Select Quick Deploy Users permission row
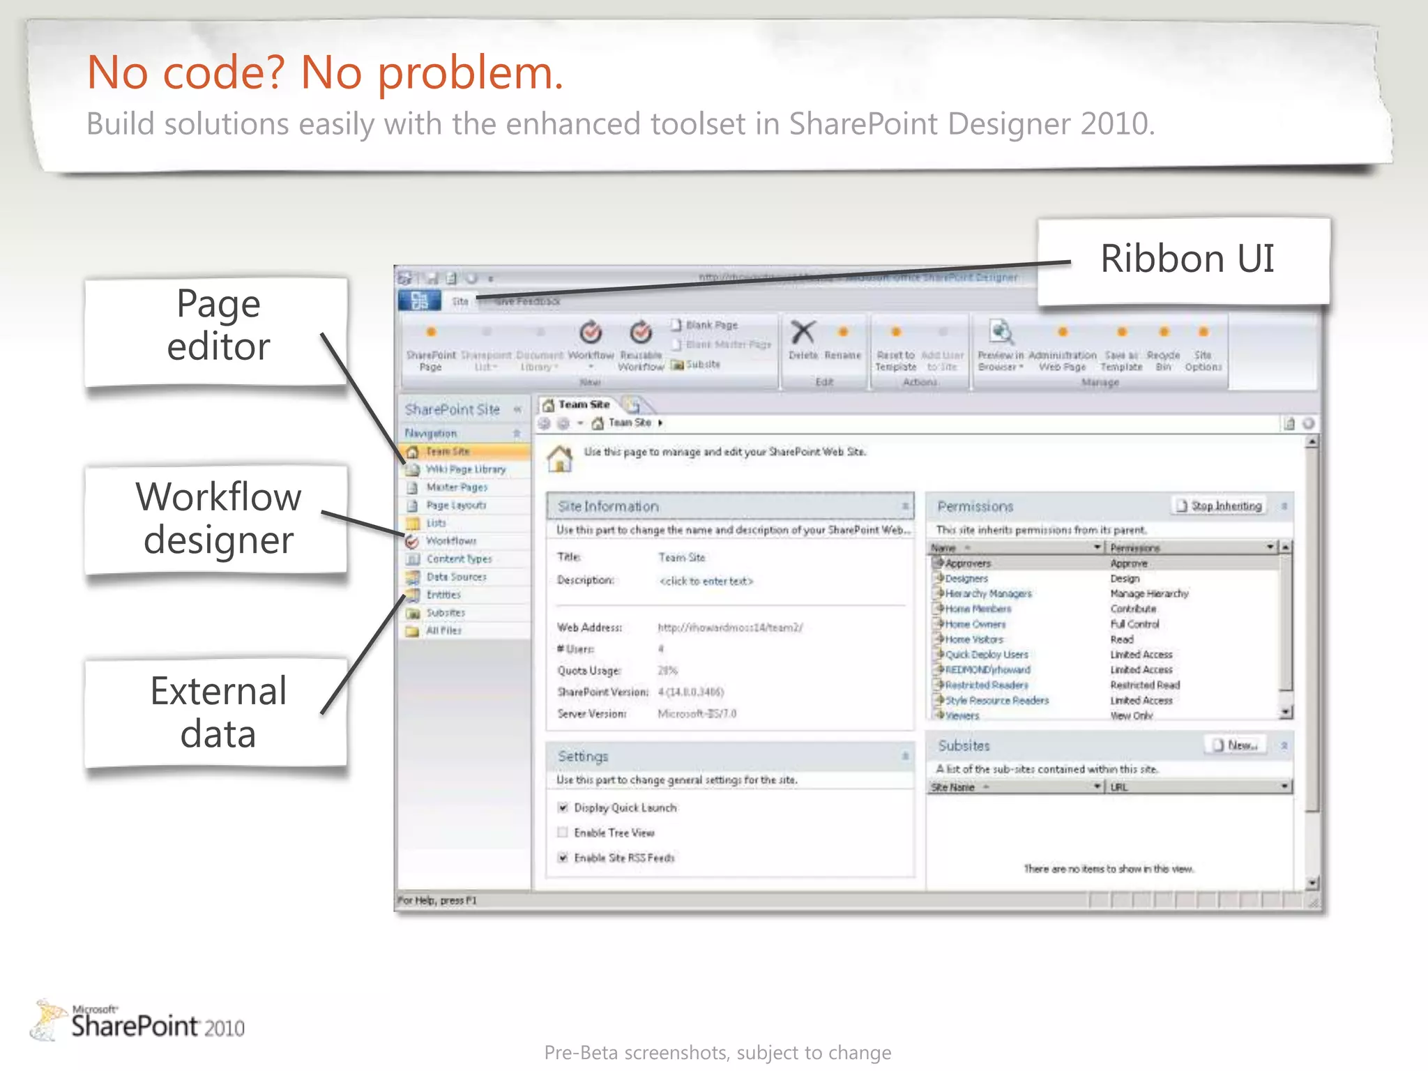 tap(1105, 655)
